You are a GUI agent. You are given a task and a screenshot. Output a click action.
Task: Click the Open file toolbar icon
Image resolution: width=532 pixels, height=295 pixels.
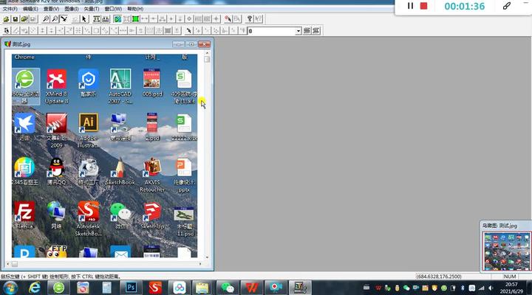pyautogui.click(x=6, y=19)
